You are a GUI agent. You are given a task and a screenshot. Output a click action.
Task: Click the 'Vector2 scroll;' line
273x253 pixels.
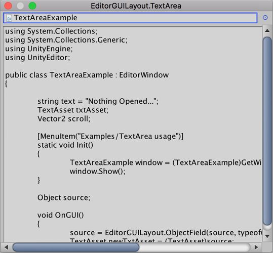pyautogui.click(x=64, y=119)
